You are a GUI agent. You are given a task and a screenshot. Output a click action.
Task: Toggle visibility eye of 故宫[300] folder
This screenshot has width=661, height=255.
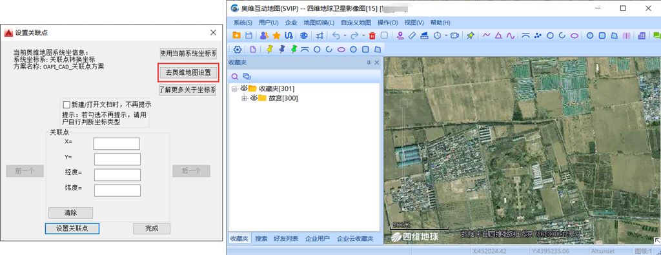[x=254, y=97]
